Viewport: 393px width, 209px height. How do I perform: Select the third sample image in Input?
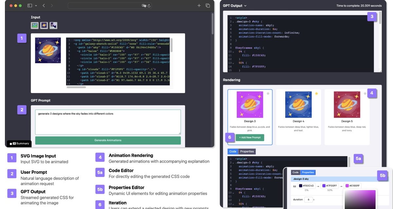53,25
